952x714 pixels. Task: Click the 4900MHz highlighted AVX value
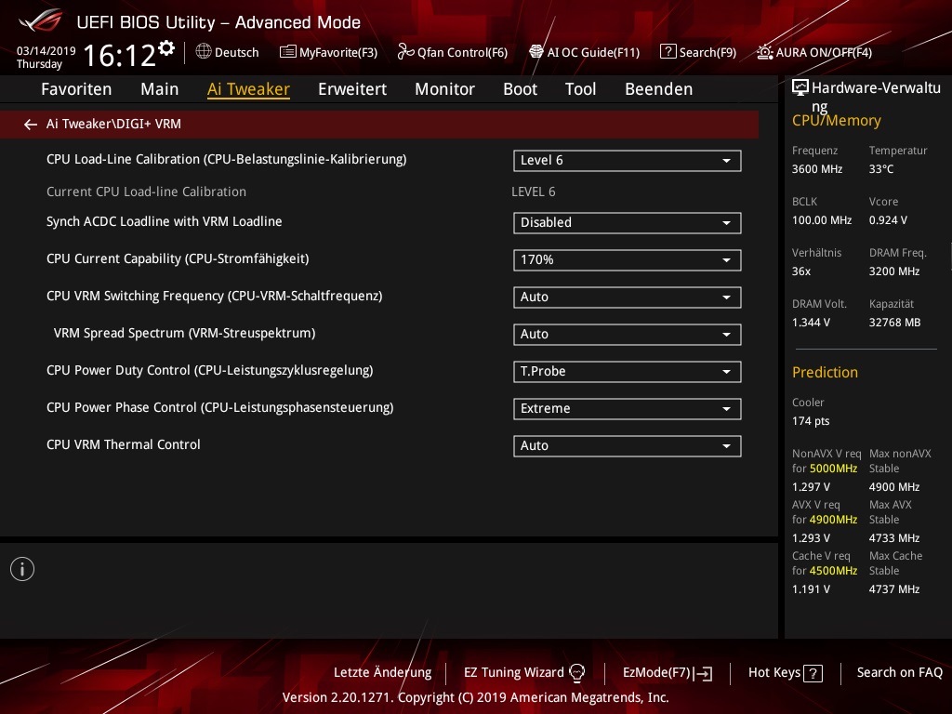point(833,520)
